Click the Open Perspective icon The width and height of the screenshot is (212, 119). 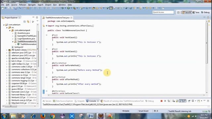178,13
